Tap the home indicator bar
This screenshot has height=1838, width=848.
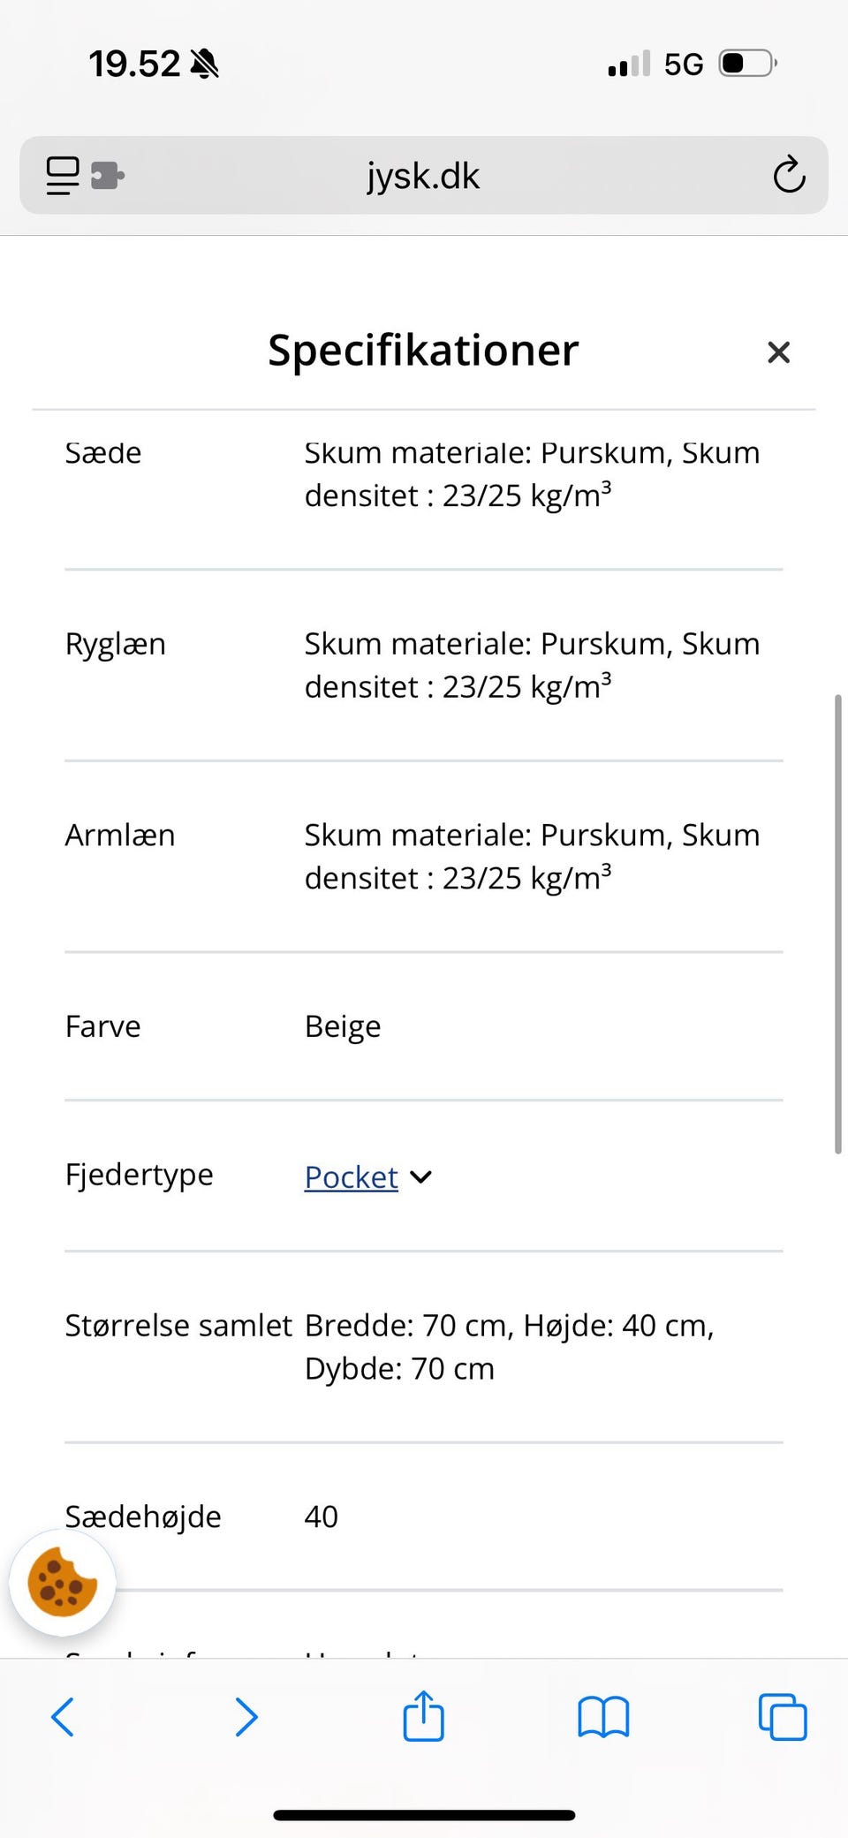coord(424,1815)
